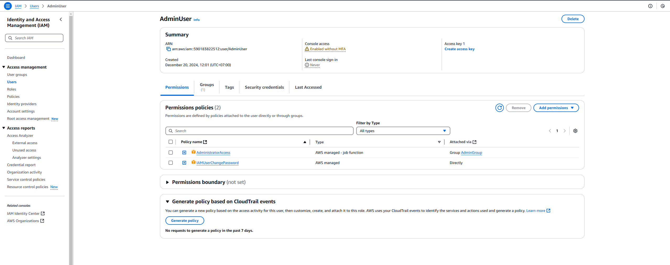Open the IAMUserChangePassword policy link
The height and width of the screenshot is (265, 670).
217,163
